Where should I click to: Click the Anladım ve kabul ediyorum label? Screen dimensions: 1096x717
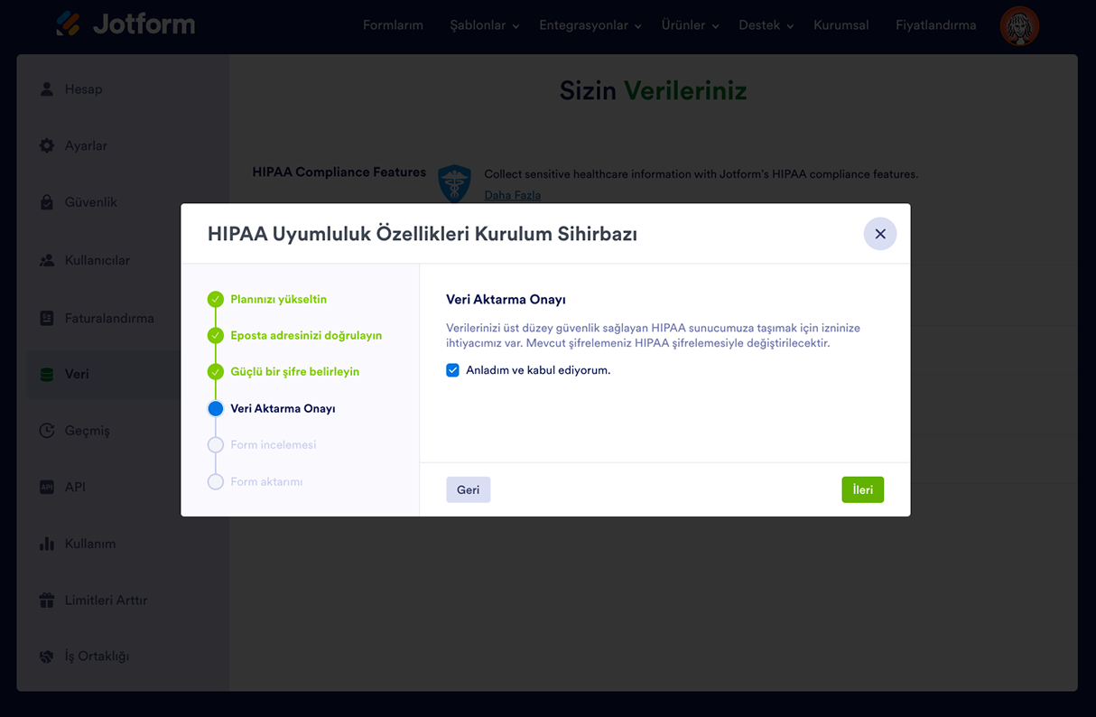(x=538, y=370)
